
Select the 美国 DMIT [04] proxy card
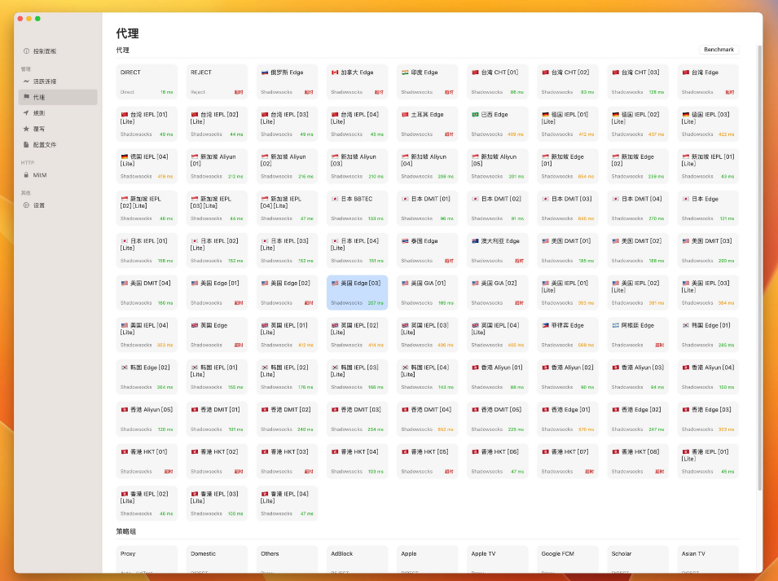pos(147,293)
